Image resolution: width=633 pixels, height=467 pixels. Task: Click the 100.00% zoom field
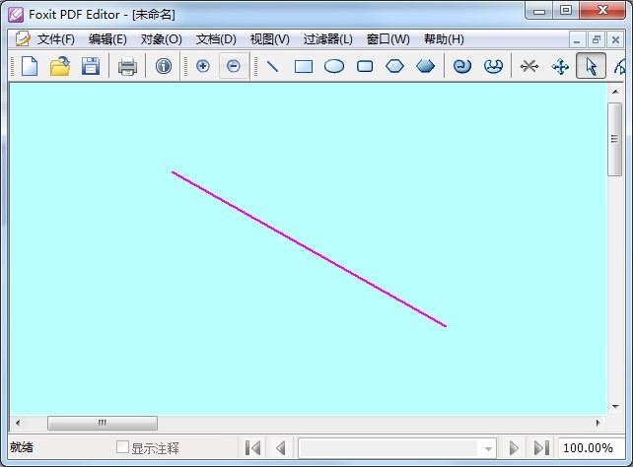pyautogui.click(x=591, y=447)
